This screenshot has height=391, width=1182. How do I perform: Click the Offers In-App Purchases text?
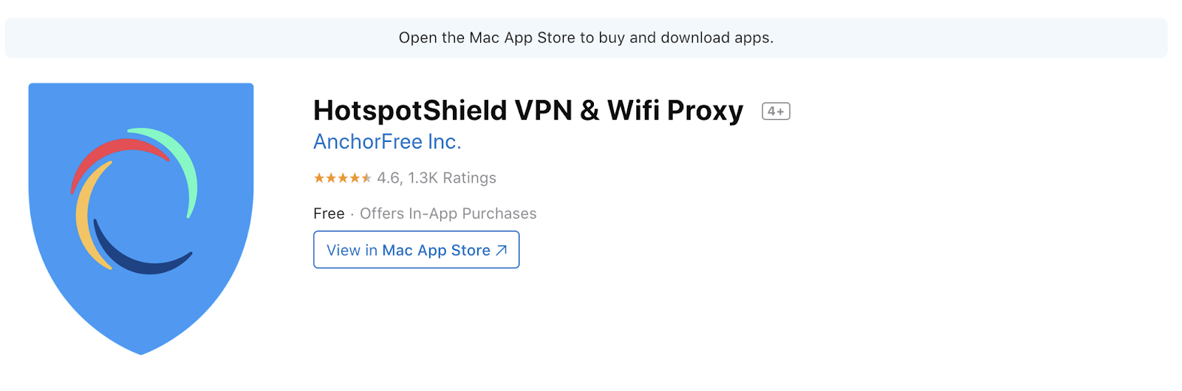point(448,214)
